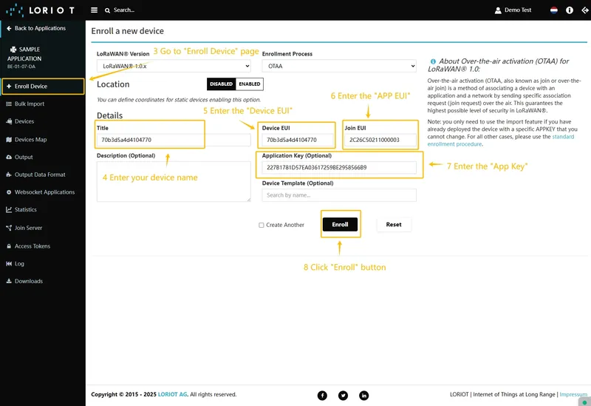
Task: Open the info circle icon in header
Action: tap(570, 10)
